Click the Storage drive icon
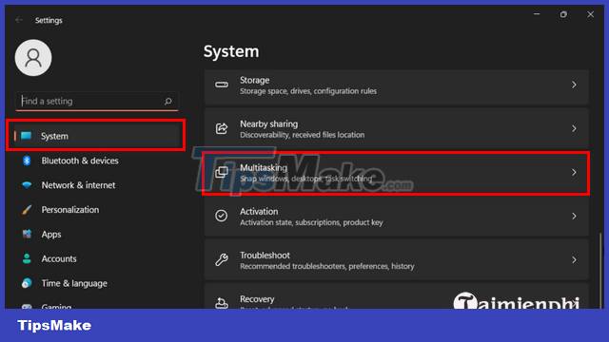Screen dimensions: 609x342 point(222,85)
